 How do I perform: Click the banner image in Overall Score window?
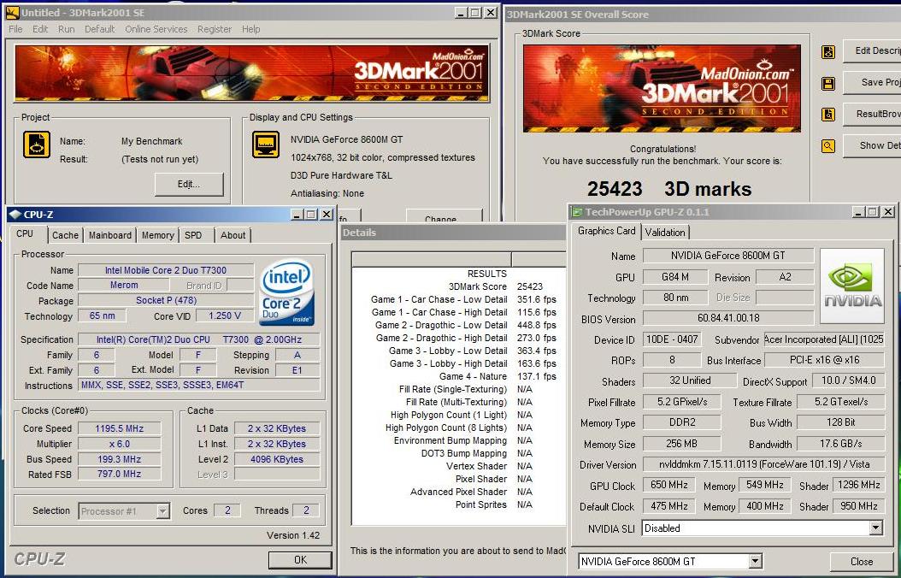point(662,88)
